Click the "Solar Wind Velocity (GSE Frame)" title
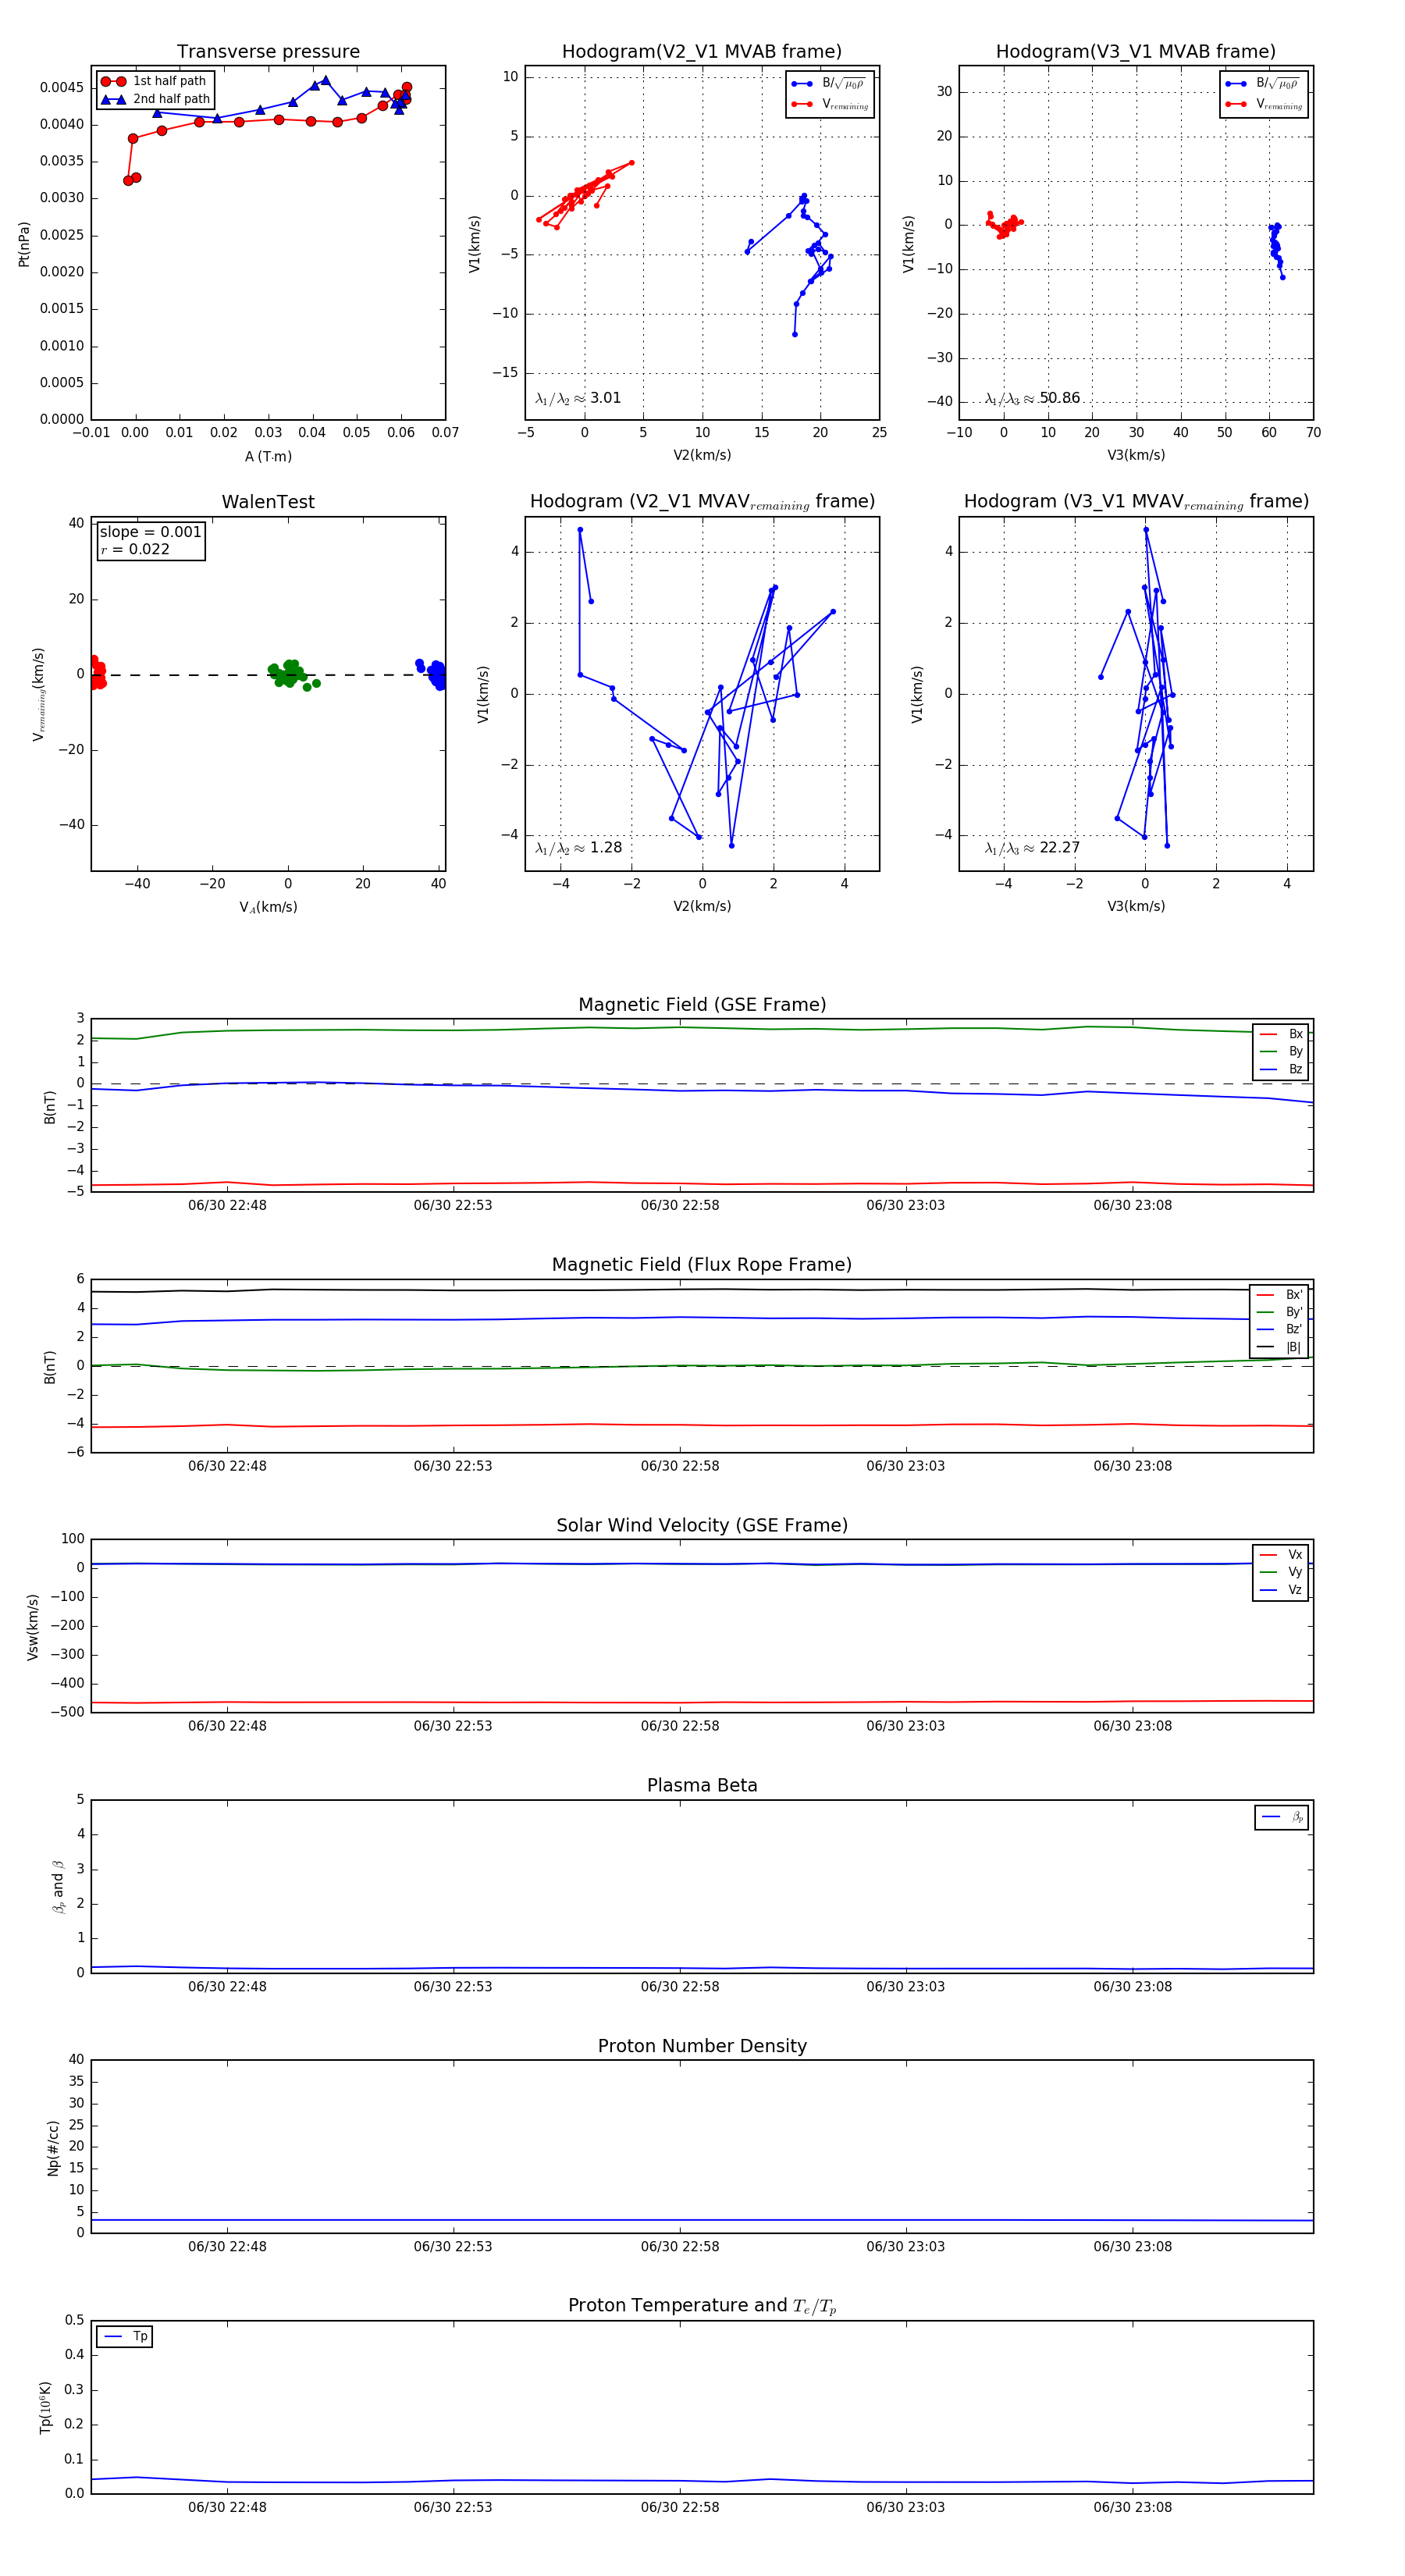 click(x=702, y=1525)
